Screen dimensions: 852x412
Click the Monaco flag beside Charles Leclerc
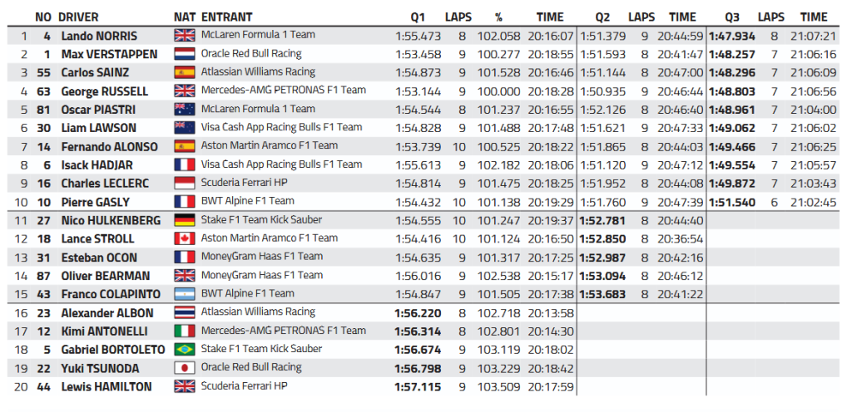coord(184,183)
